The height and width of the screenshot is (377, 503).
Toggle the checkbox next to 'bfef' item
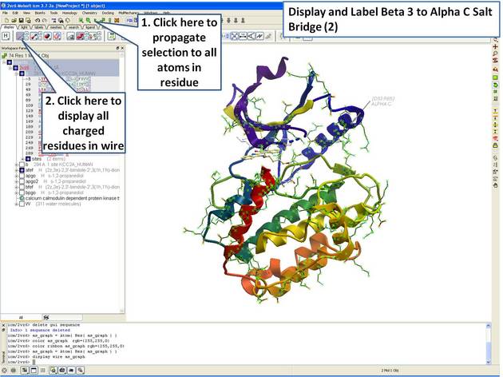coord(20,187)
